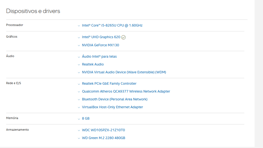
Task: Click the Dispositivos e drivers heading
Action: click(33, 11)
